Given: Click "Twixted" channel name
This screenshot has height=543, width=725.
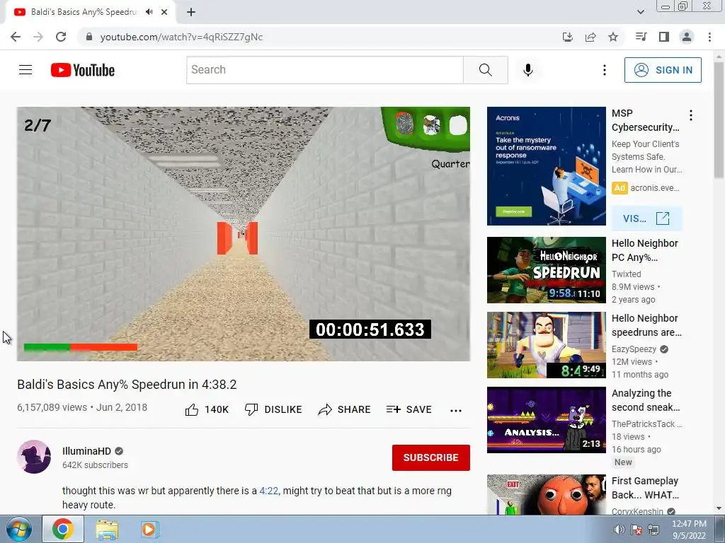Looking at the screenshot, I should (x=626, y=274).
